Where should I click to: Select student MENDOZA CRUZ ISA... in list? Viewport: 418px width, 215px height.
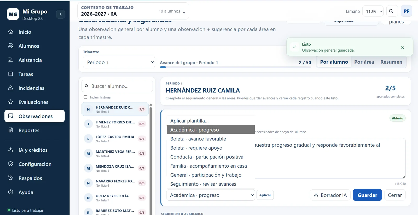click(x=115, y=168)
